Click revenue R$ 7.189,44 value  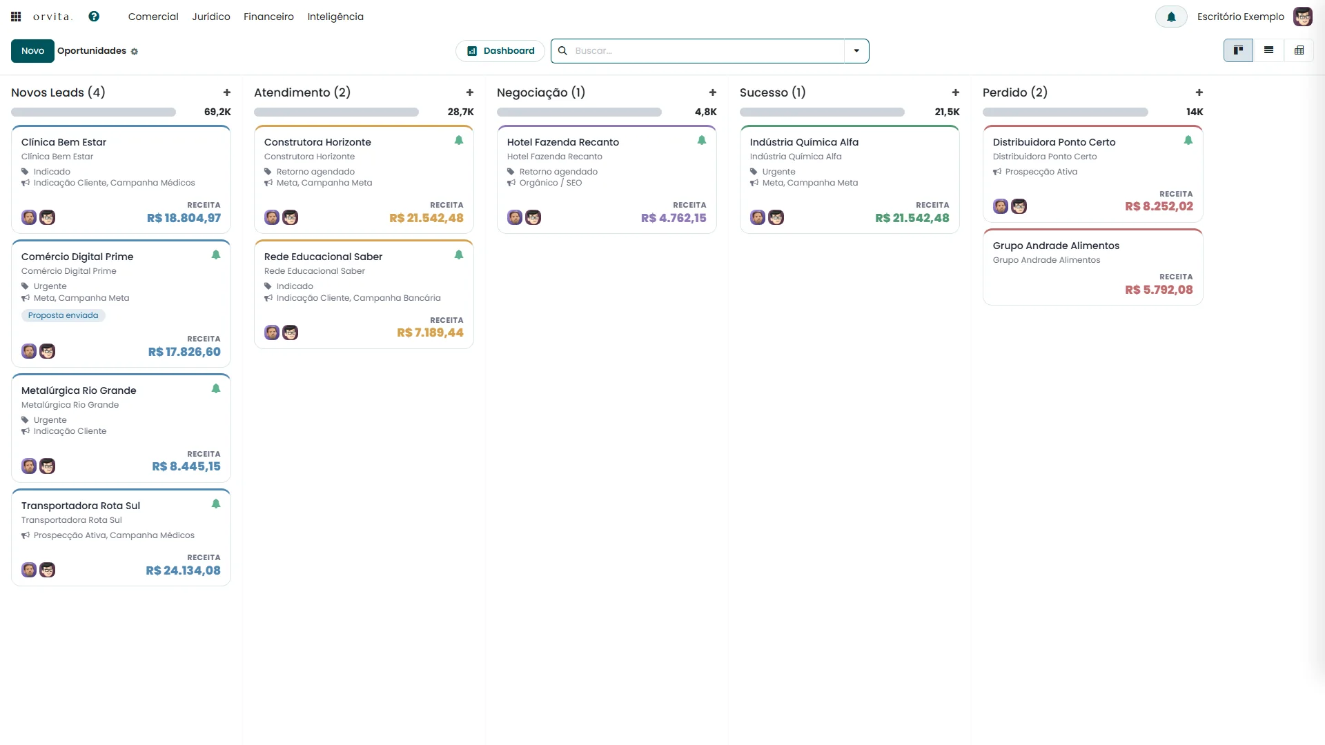430,332
